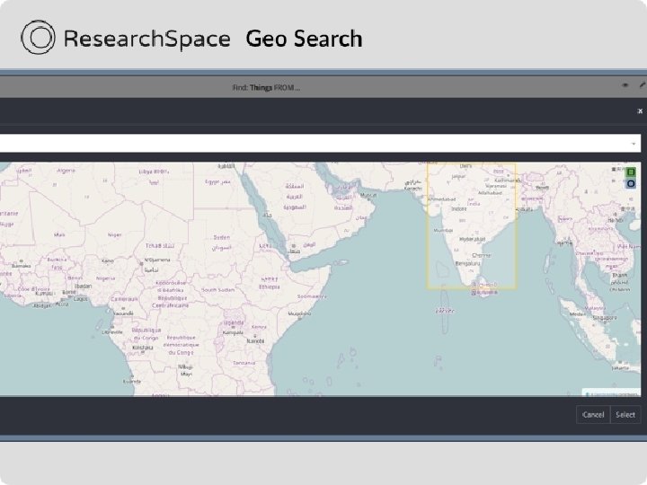Viewport: 647px width, 485px height.
Task: Close the geo search dialog with X
Action: click(640, 111)
